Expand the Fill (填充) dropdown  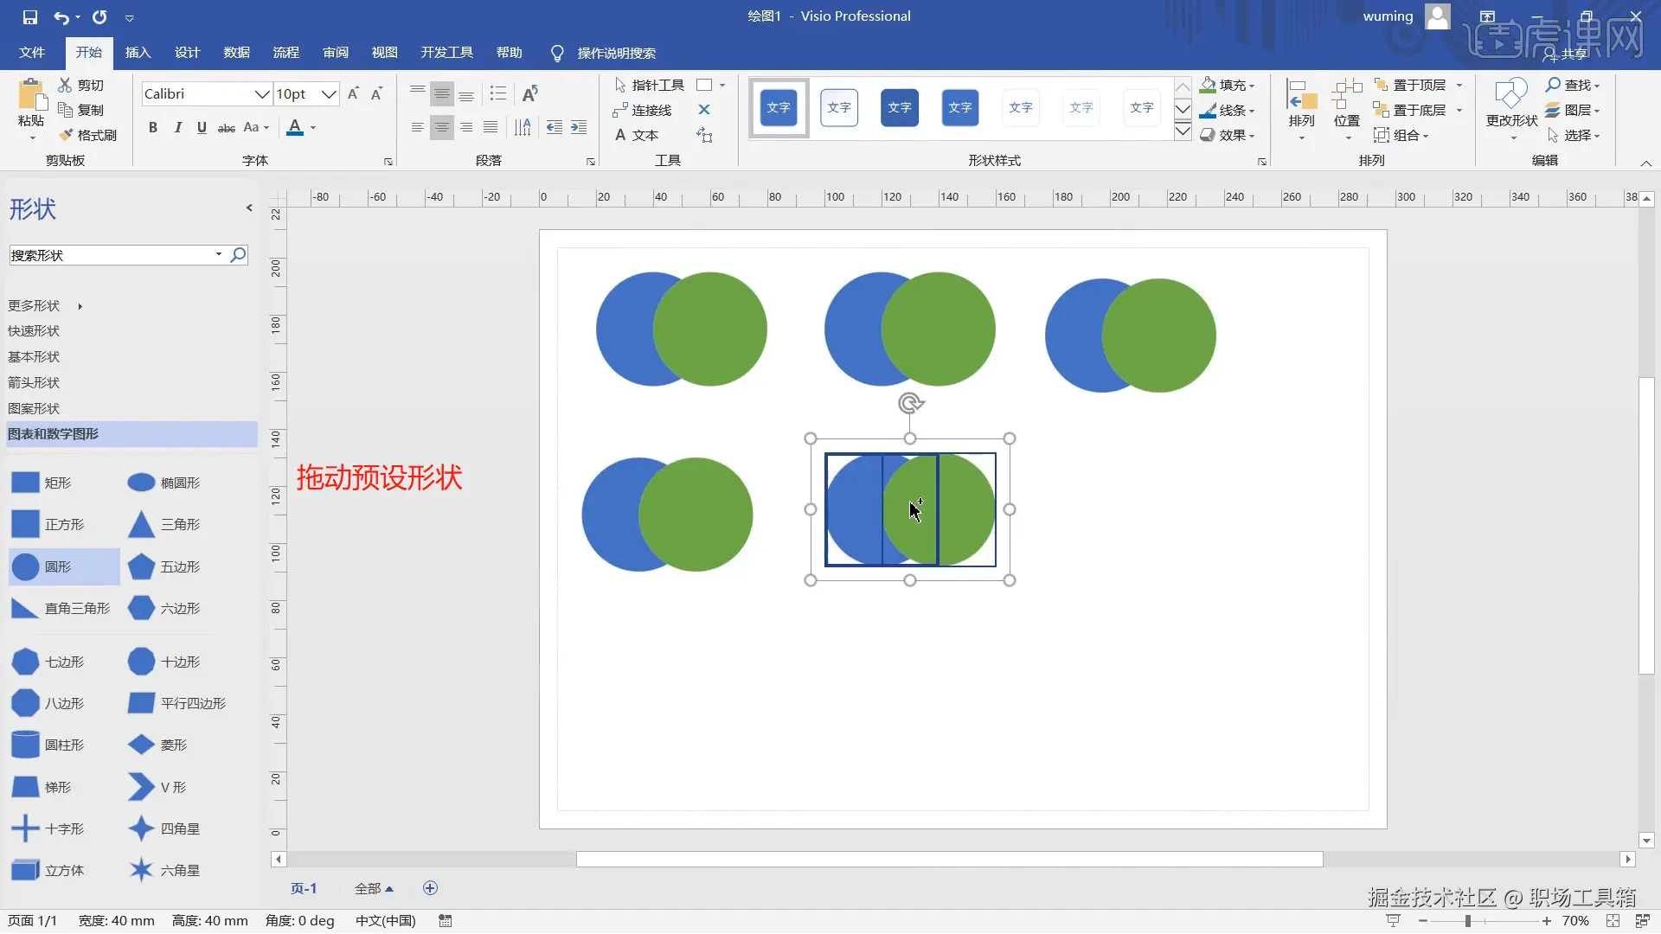click(x=1251, y=86)
